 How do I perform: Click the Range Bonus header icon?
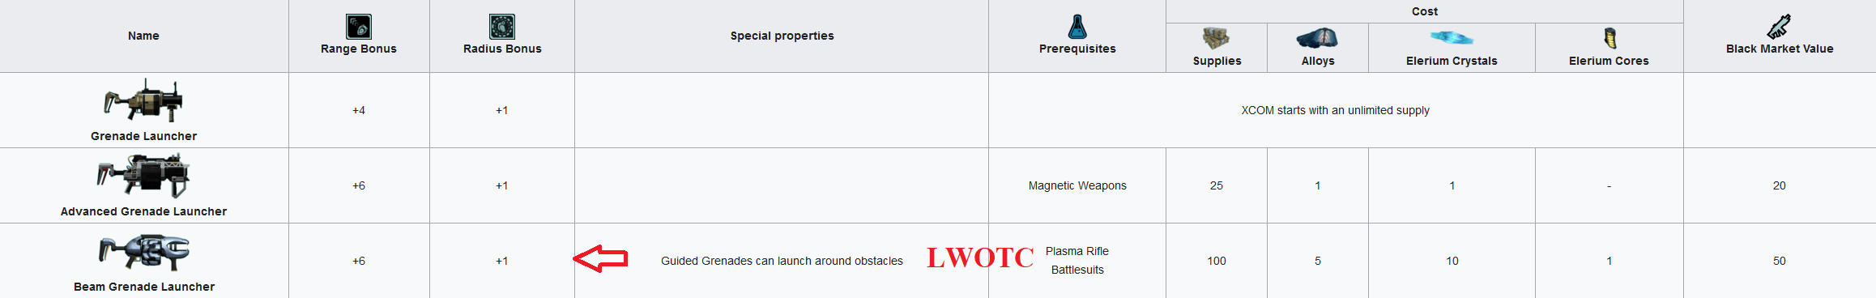[x=359, y=27]
